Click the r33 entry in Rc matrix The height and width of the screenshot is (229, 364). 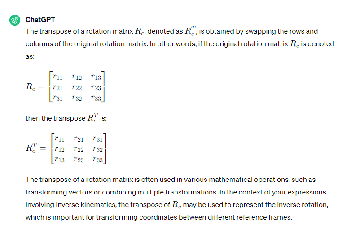pos(96,98)
